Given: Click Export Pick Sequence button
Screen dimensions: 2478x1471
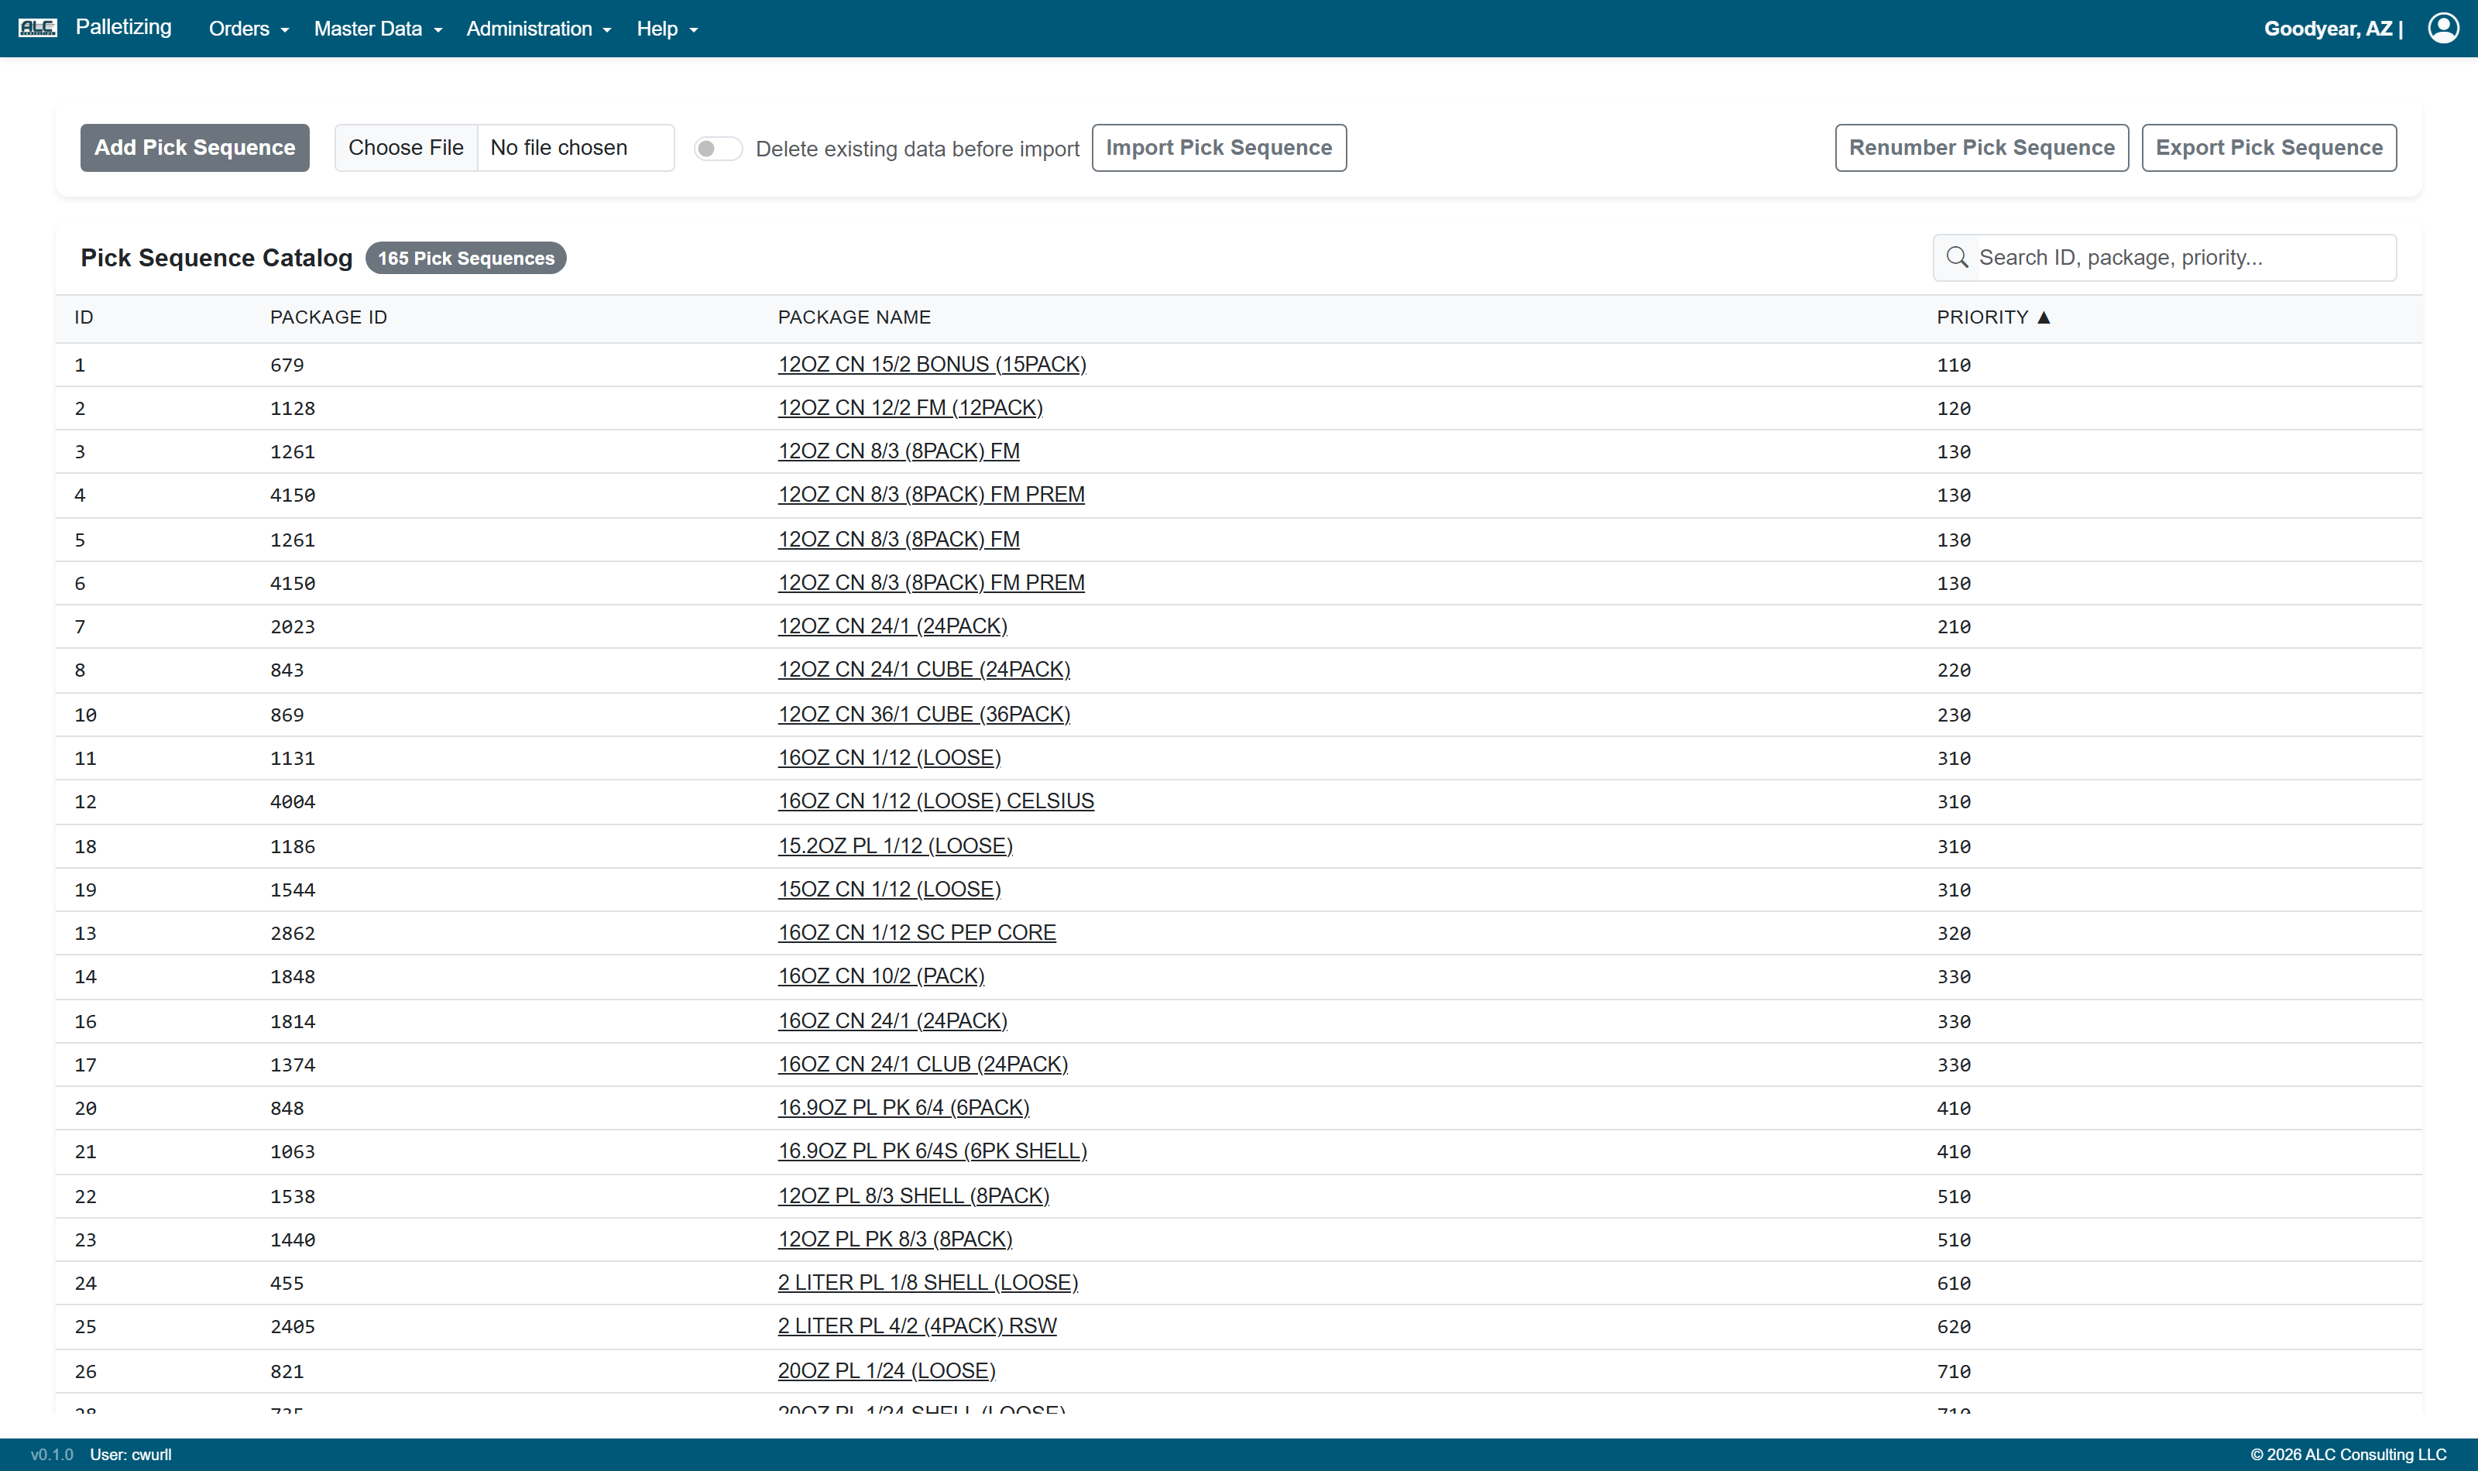Looking at the screenshot, I should pos(2269,148).
